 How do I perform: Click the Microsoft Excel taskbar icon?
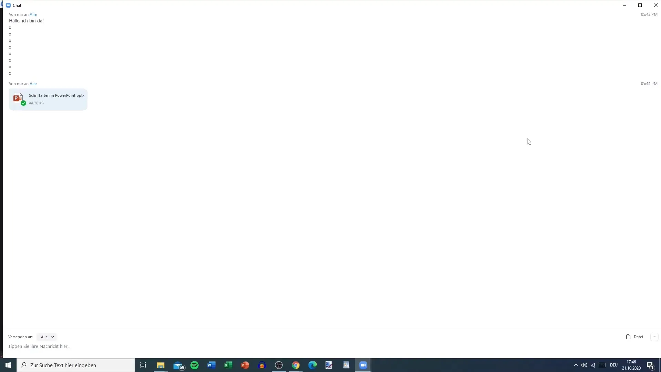(228, 365)
